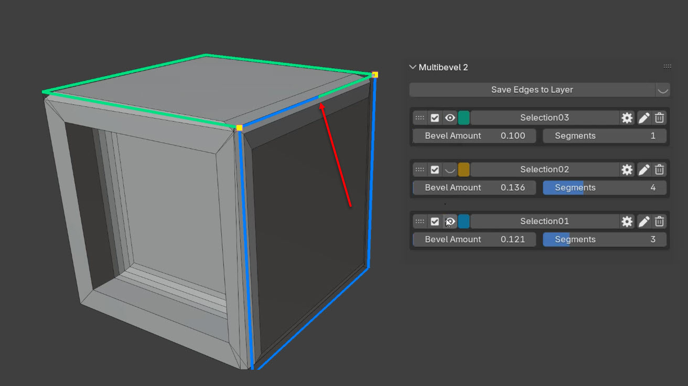The height and width of the screenshot is (386, 688).
Task: Click the Selection02 Segments slider
Action: tap(605, 188)
